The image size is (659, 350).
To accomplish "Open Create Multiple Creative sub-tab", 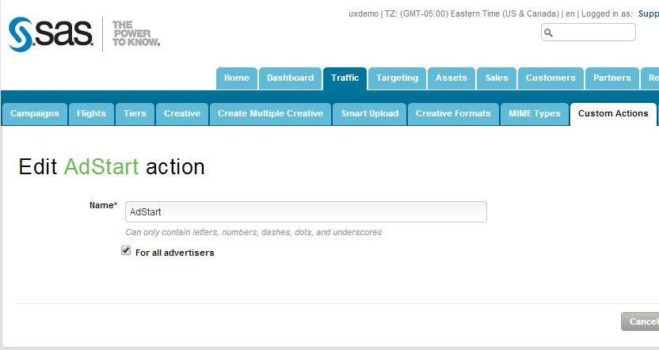I will click(x=270, y=114).
